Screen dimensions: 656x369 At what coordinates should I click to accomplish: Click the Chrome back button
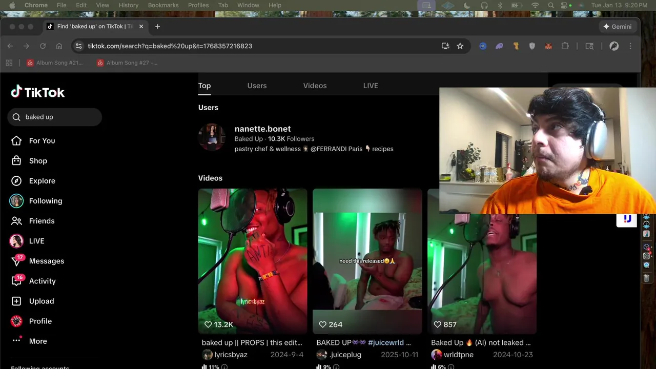coord(10,46)
